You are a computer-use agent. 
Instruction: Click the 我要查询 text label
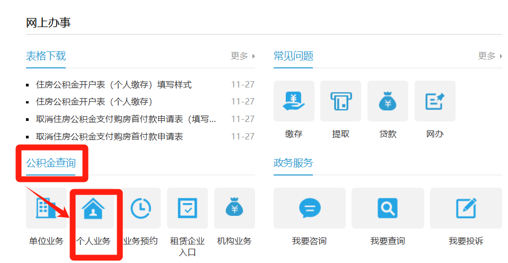388,241
